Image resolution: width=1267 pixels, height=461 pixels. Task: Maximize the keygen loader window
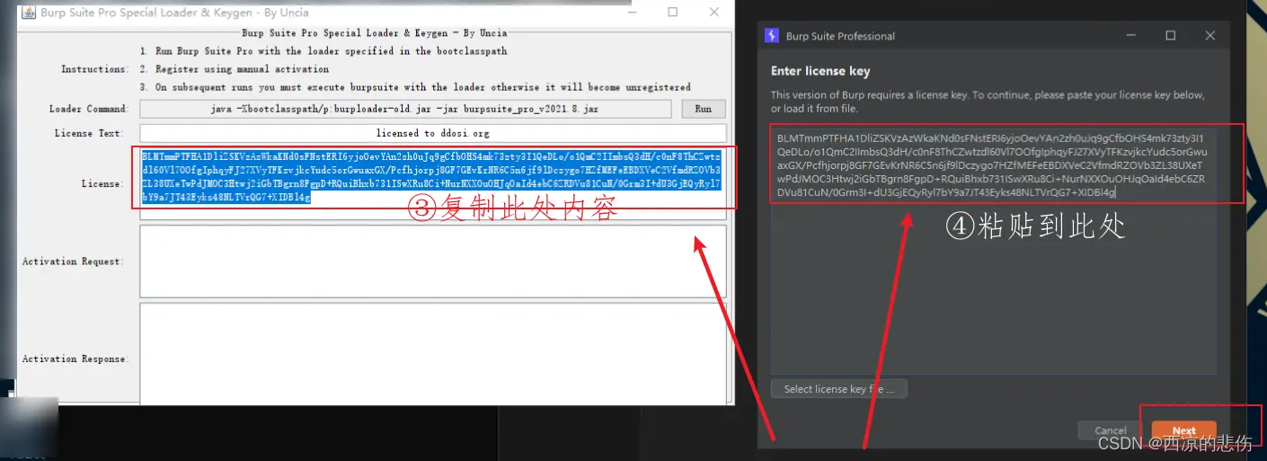(673, 13)
